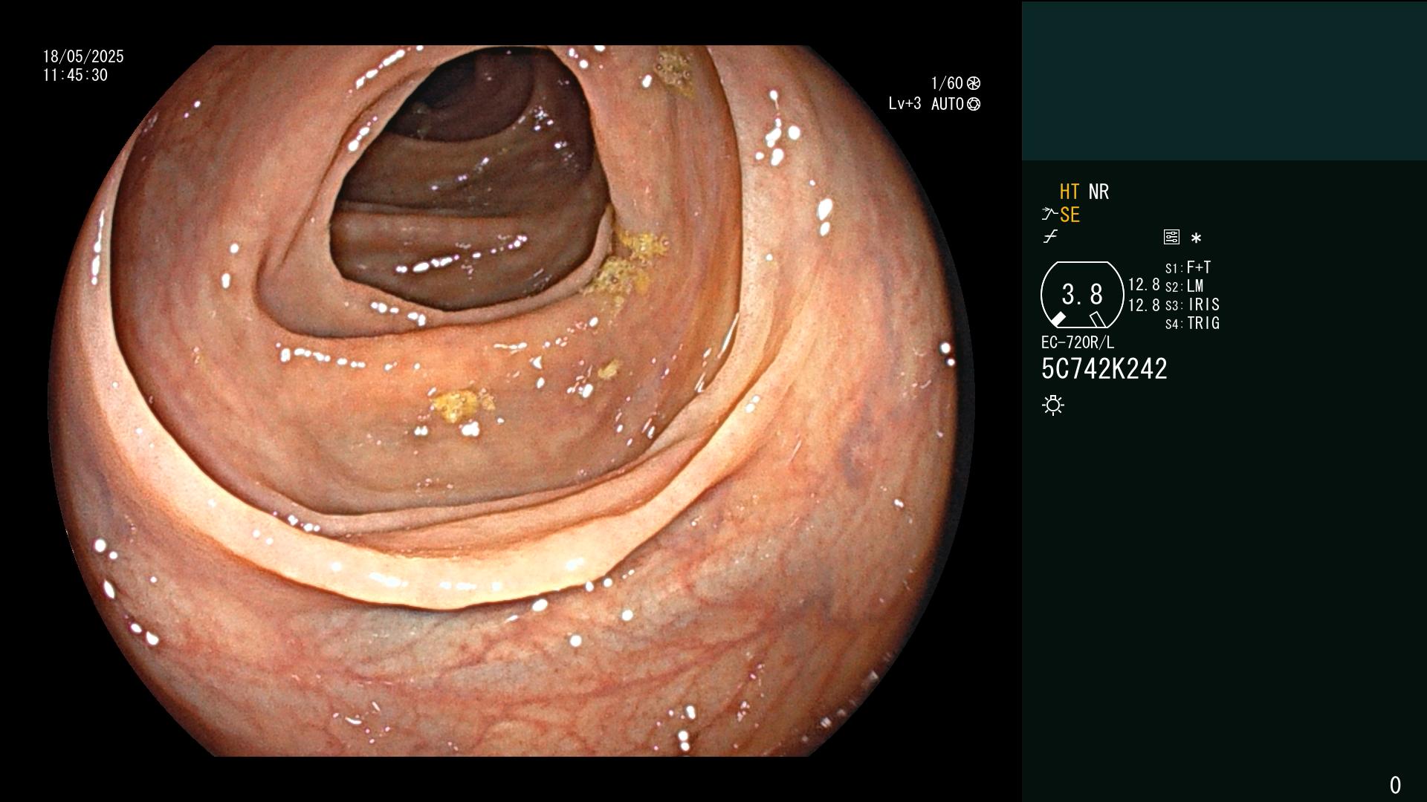Click the scope tip diagram showing 3.8
This screenshot has height=802, width=1427.
(1082, 295)
